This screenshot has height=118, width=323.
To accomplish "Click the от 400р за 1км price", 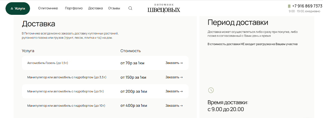I will (134, 106).
